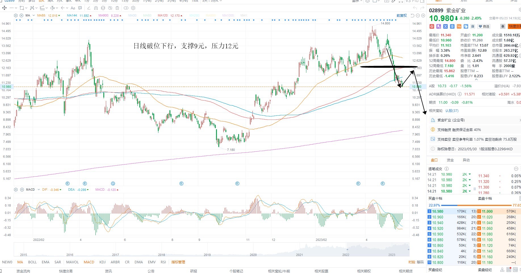521x273 pixels.
Task: Open the MACD indicator type dropdown
Action: pyautogui.click(x=39, y=189)
